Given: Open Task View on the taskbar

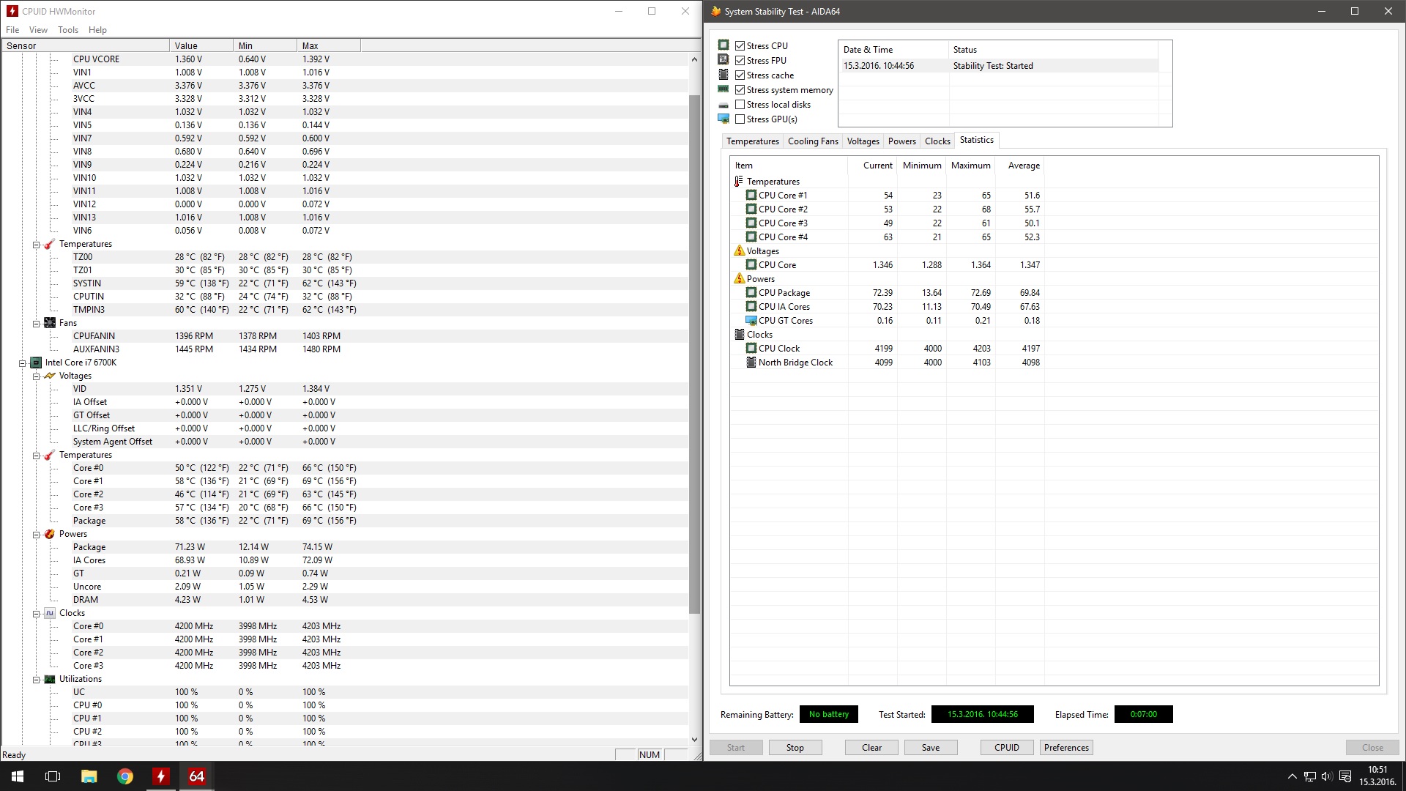Looking at the screenshot, I should [x=53, y=776].
